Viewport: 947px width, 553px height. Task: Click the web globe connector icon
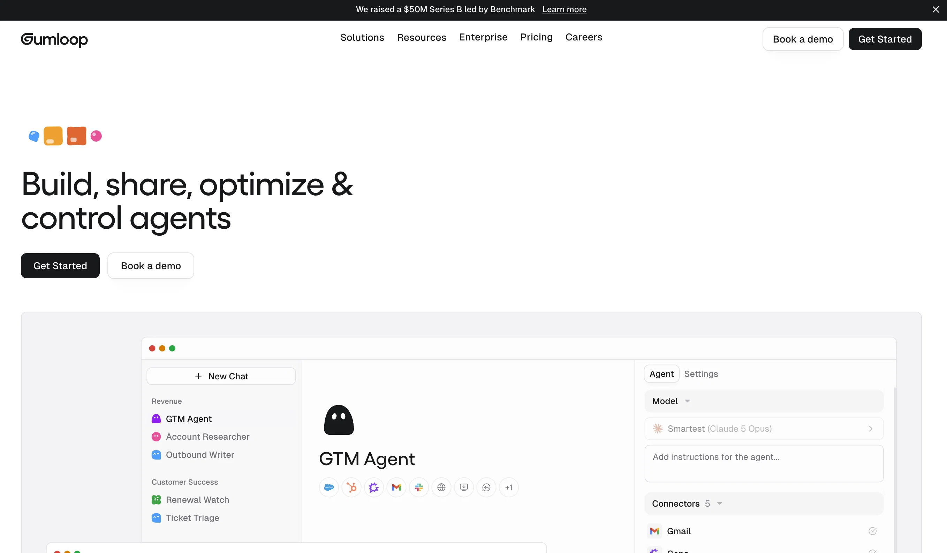[441, 487]
